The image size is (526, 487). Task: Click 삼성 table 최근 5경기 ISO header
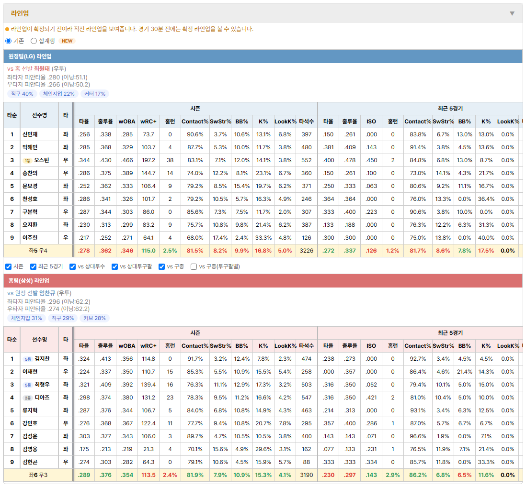[371, 346]
